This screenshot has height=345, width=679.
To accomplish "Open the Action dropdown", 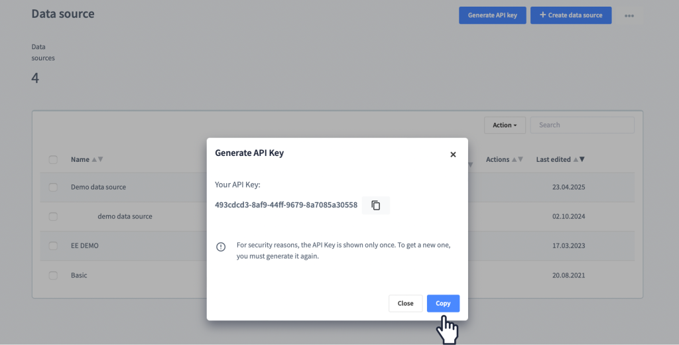I will (x=505, y=125).
